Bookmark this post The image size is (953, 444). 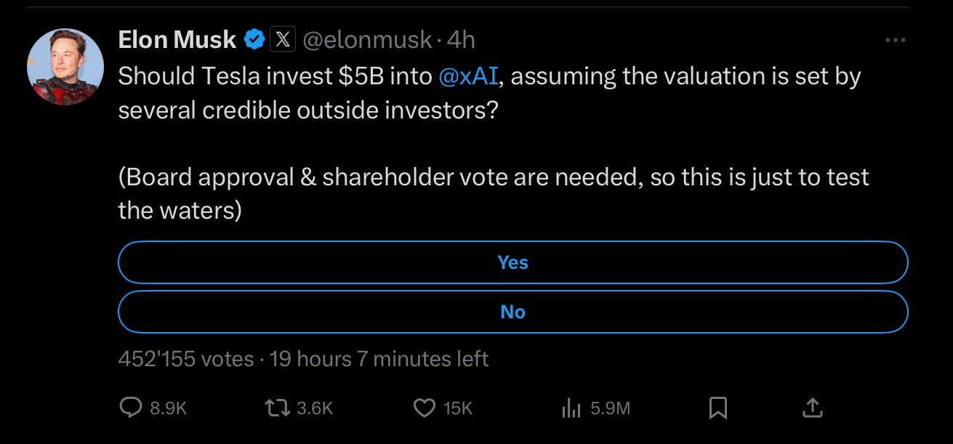[x=717, y=408]
